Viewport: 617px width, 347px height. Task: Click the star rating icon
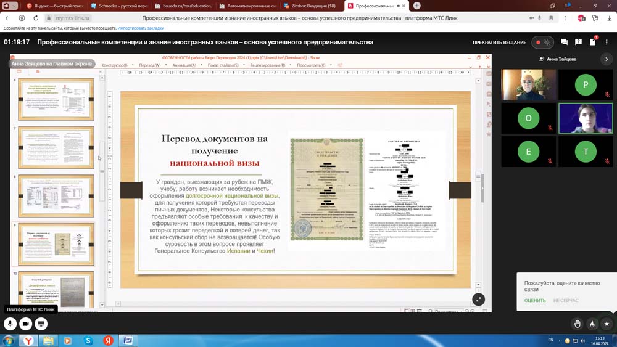607,324
